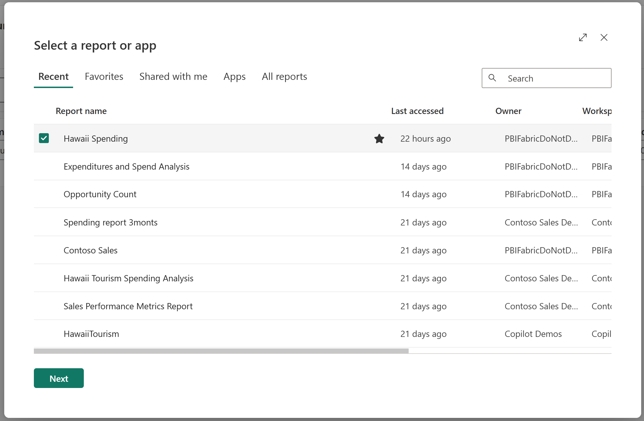Screen dimensions: 644x421
Task: Select the Sales Performance Metrics Report
Action: click(x=128, y=306)
